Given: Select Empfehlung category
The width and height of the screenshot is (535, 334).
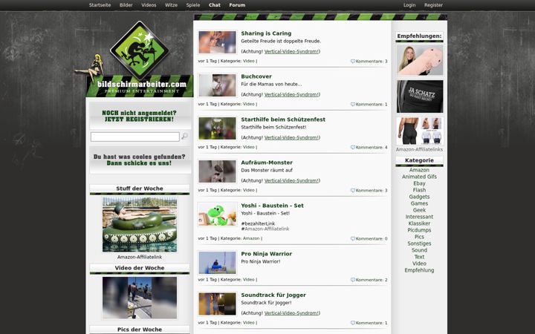Looking at the screenshot, I should [x=419, y=270].
